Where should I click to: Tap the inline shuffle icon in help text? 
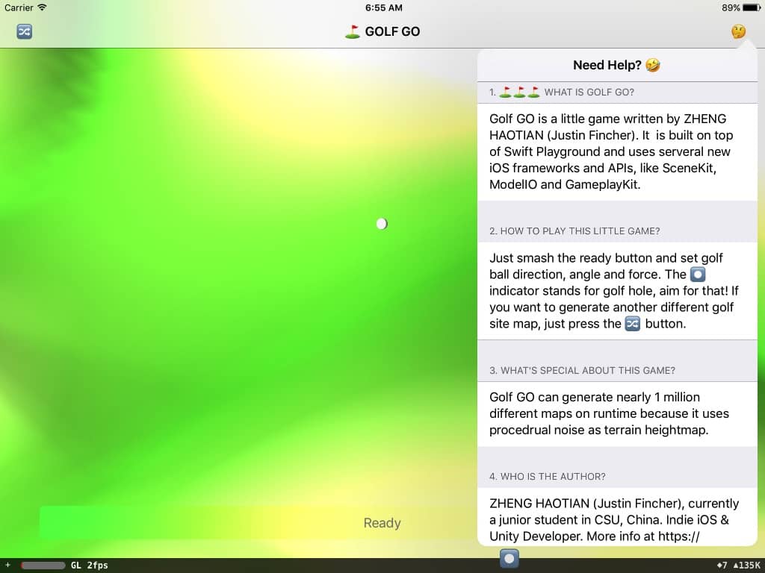click(633, 324)
